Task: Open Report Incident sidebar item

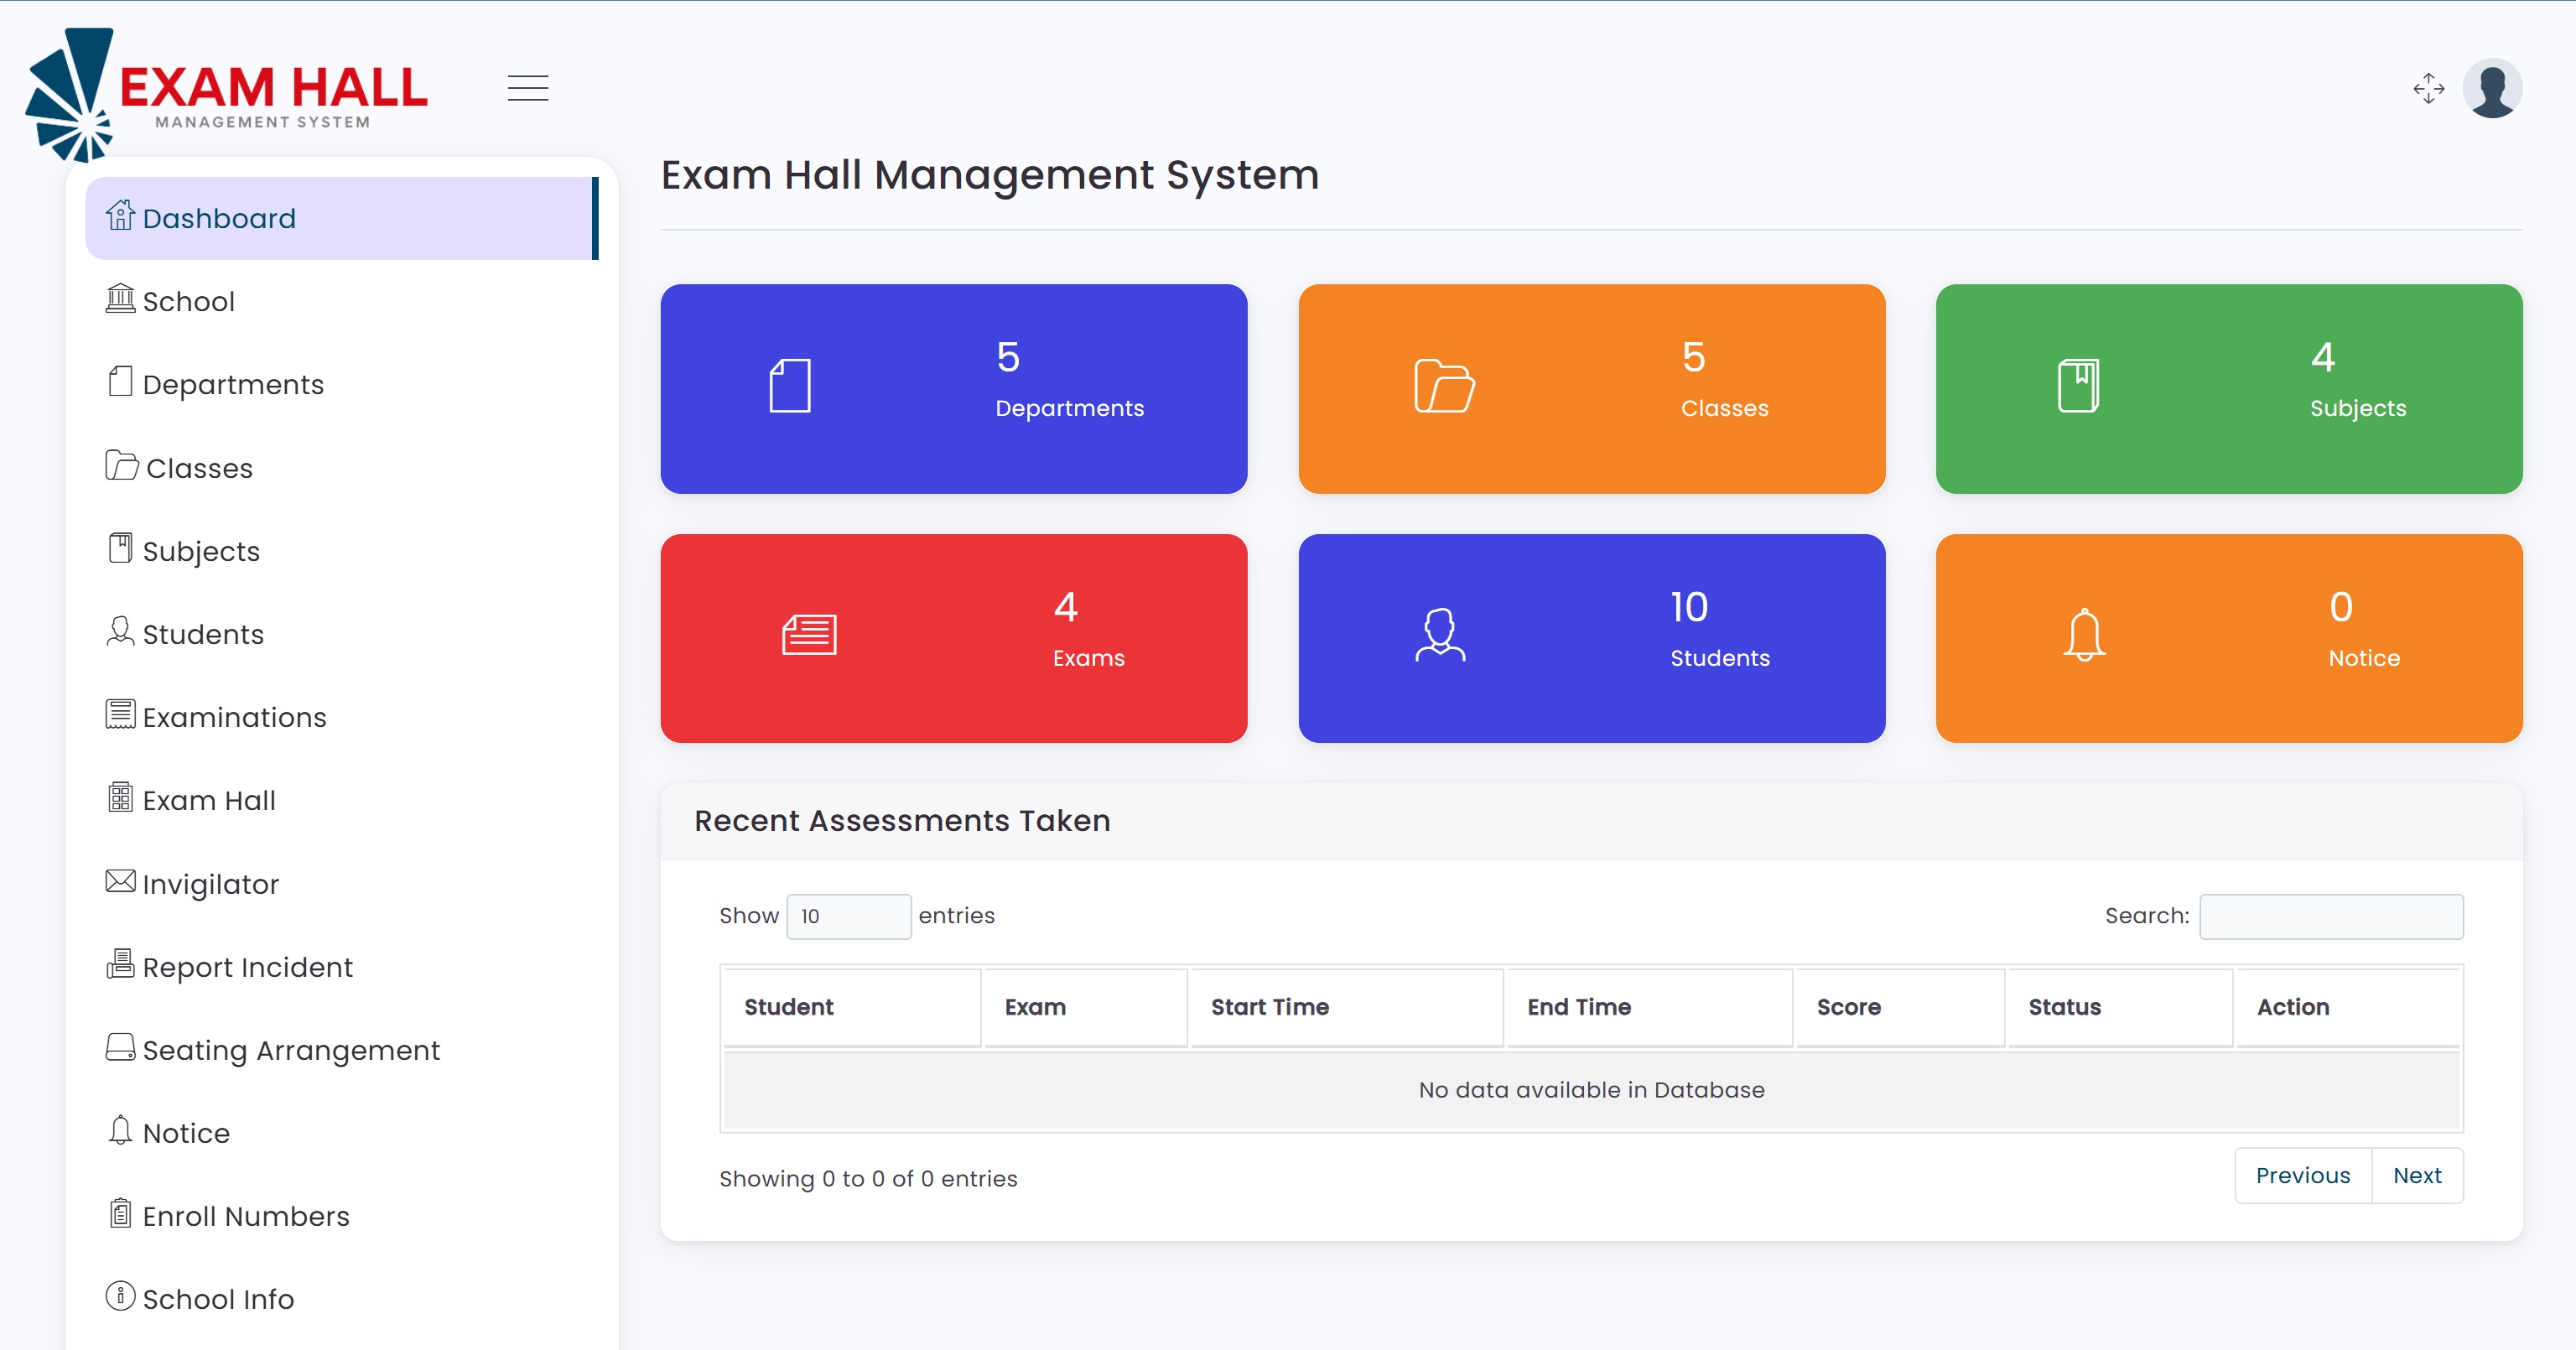Action: [x=247, y=967]
